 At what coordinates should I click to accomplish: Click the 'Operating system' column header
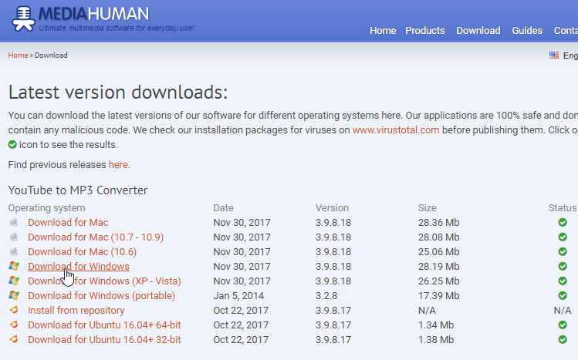coord(46,208)
